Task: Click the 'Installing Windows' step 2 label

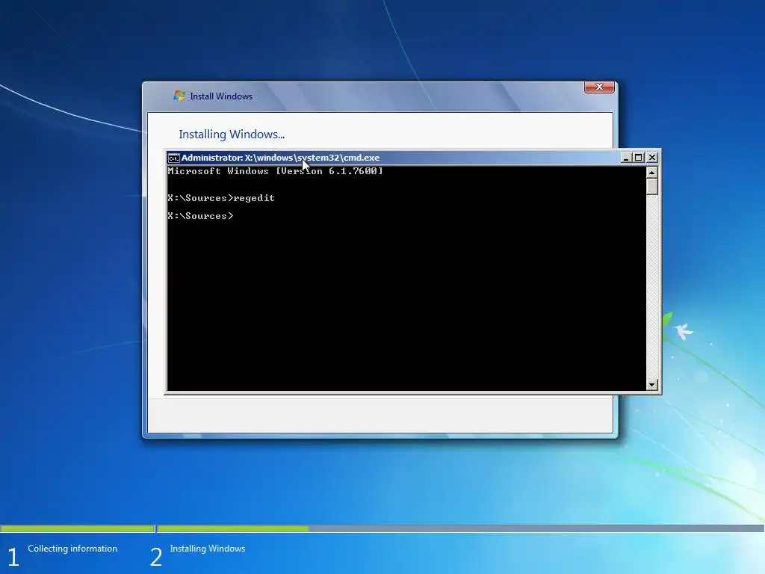Action: [208, 549]
